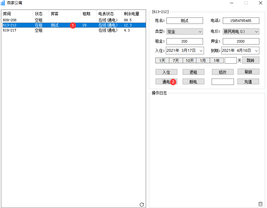Screen dimensions: 267x208
Task: Click the 姓名 field containing 测试
Action: pos(185,21)
